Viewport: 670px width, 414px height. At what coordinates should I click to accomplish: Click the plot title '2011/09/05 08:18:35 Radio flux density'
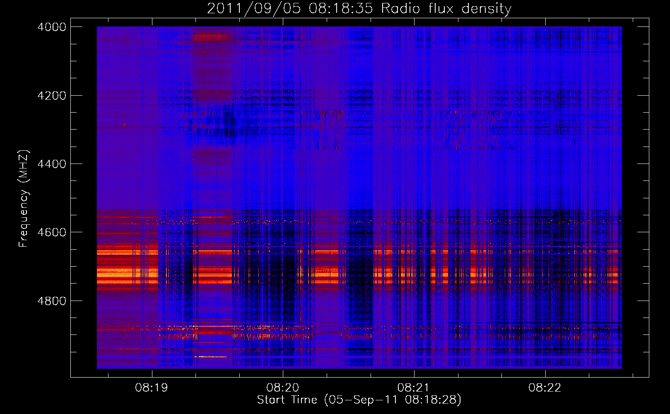click(359, 8)
